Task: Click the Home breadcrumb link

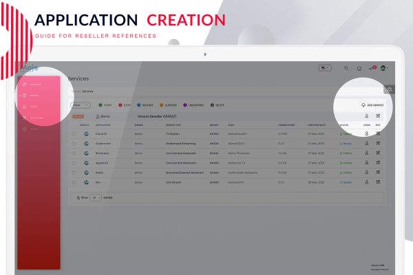Action: [75, 91]
